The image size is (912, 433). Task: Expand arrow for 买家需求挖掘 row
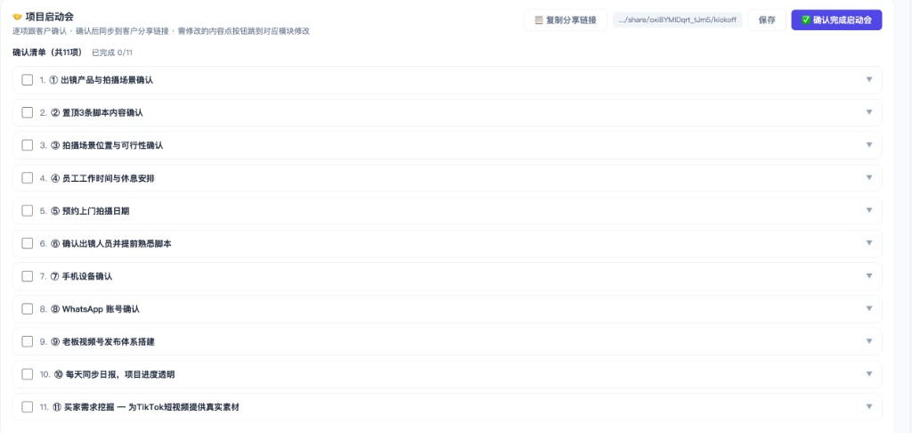(x=869, y=406)
